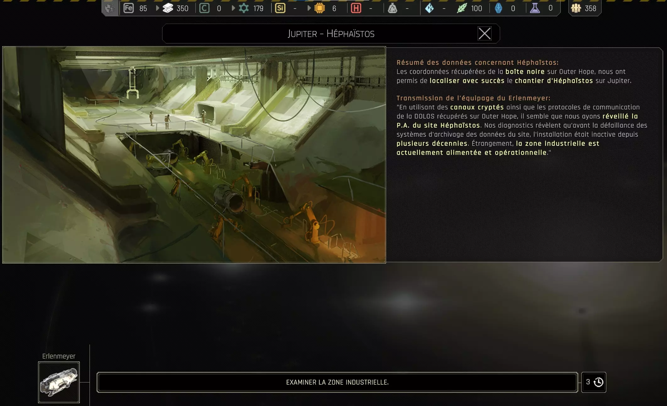Expand the arrow between iron and ingots
Image resolution: width=667 pixels, height=406 pixels.
(x=157, y=8)
